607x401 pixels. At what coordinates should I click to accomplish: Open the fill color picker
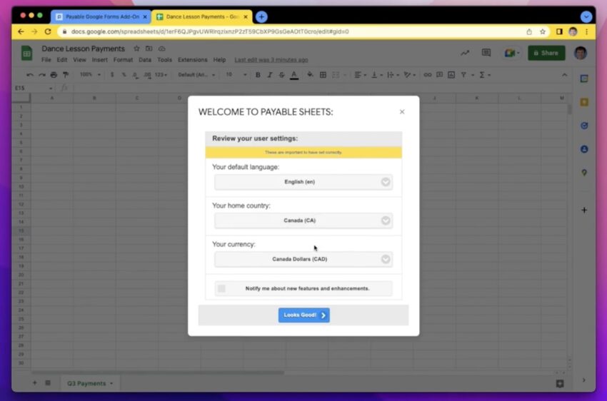pos(310,75)
